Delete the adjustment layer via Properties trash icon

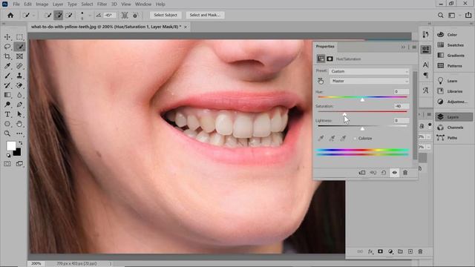[405, 173]
